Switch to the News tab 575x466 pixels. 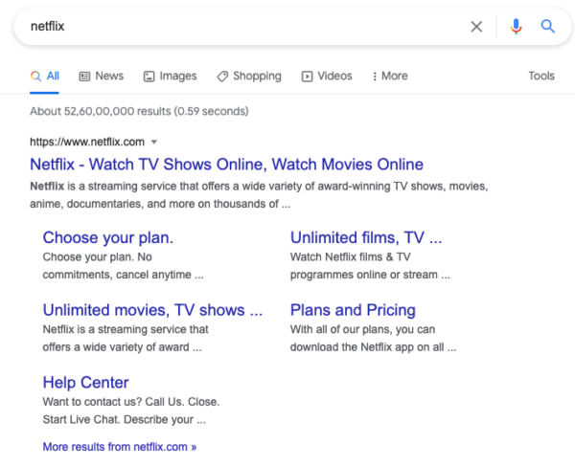[102, 77]
